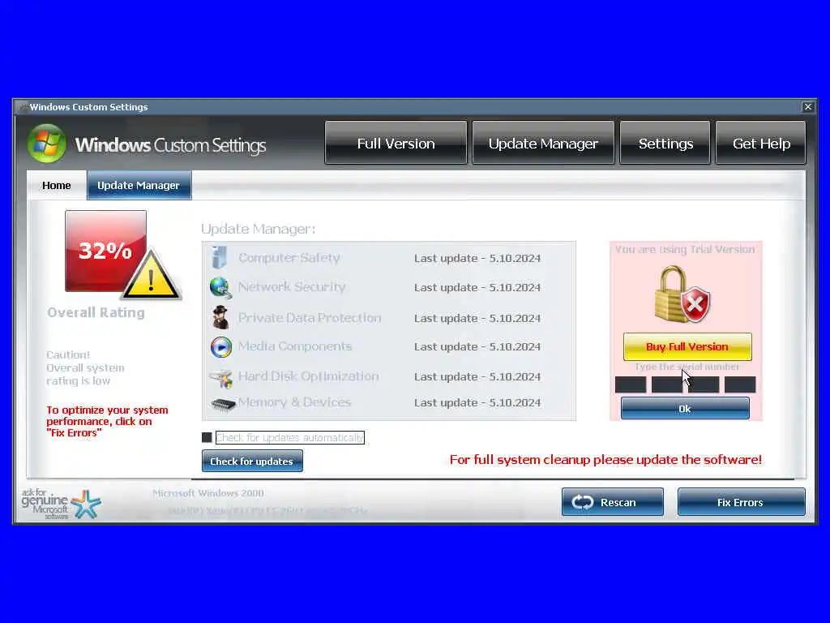
Task: Click the Check for updates button
Action: click(252, 461)
